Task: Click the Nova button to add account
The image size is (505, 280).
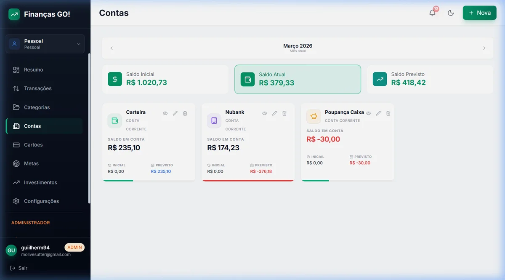Action: point(479,13)
